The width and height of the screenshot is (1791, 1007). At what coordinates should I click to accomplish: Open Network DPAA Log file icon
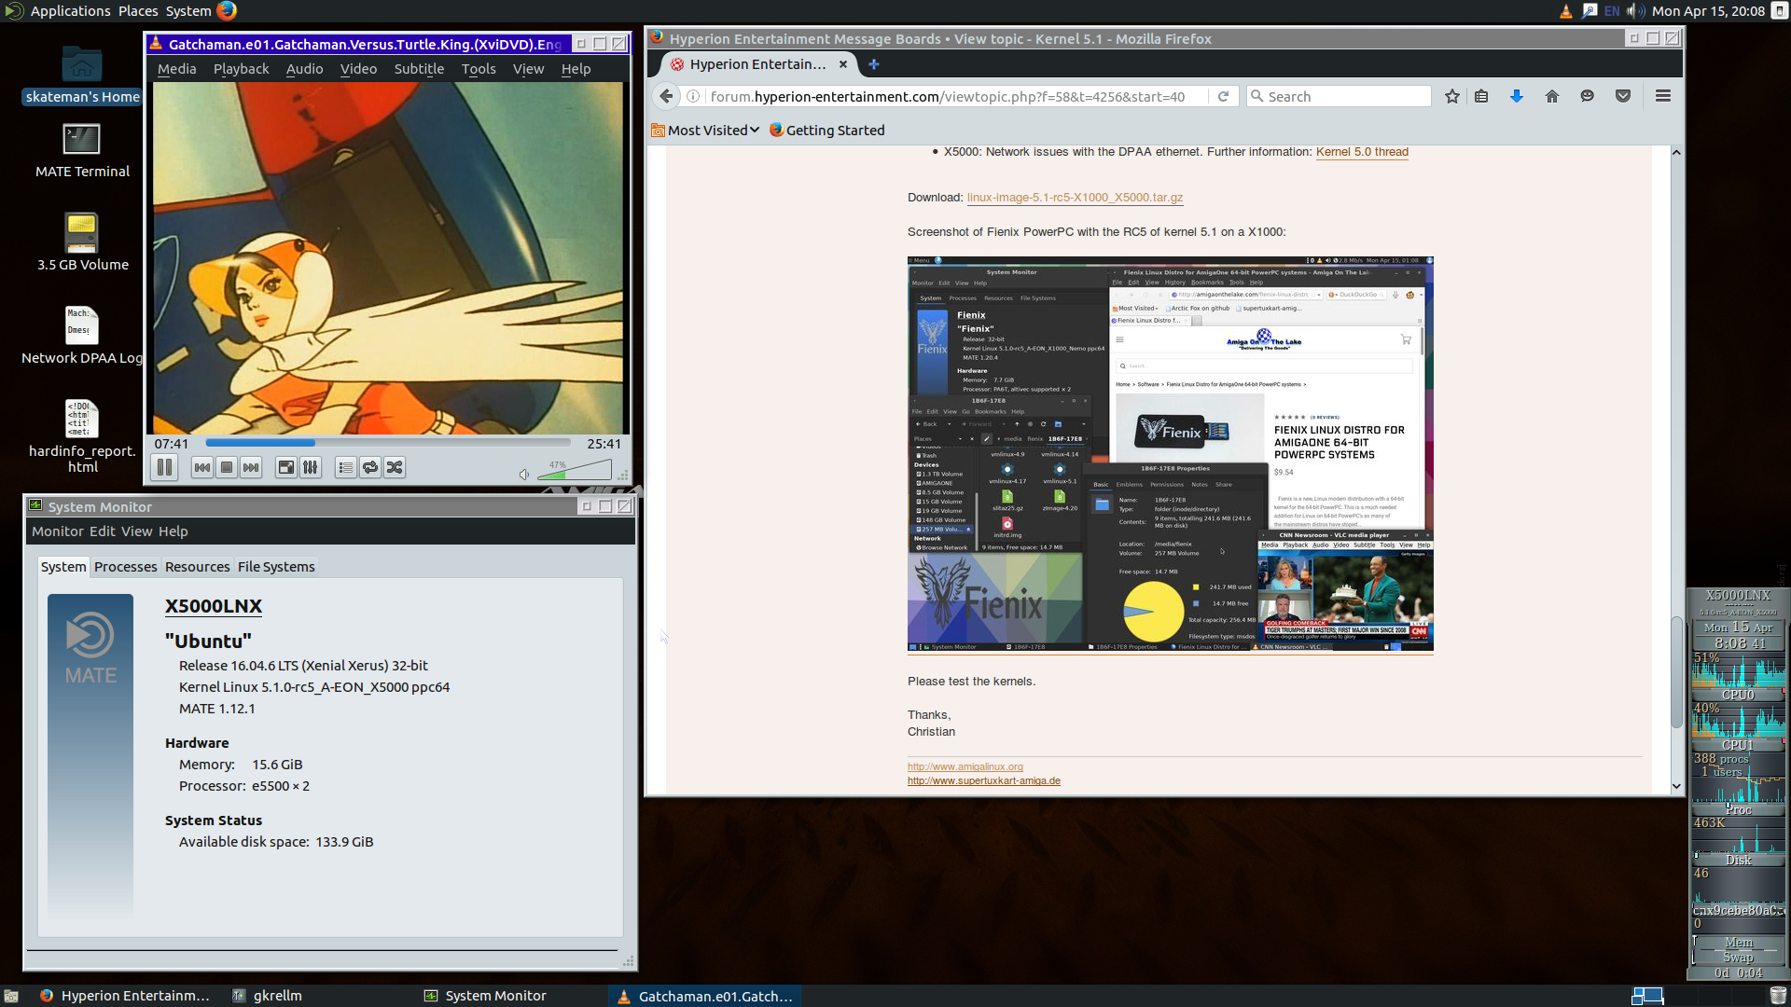[82, 336]
